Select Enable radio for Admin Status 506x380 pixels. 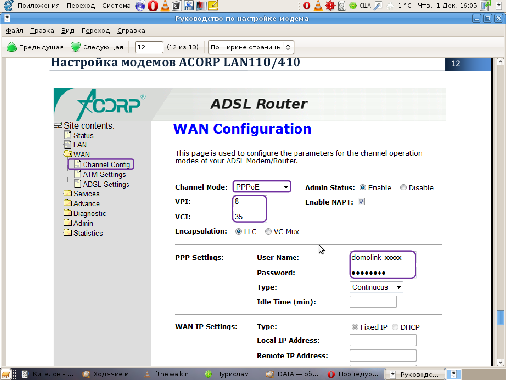point(363,188)
